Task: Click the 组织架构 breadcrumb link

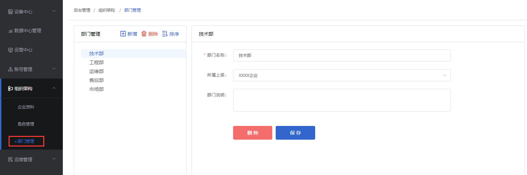Action: click(107, 10)
